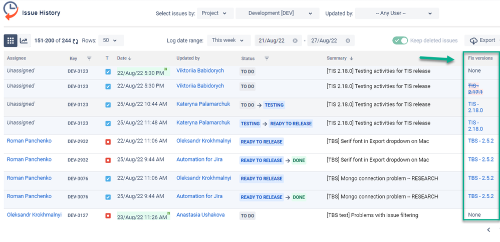500x242 pixels.
Task: Open Oleksandr Krokhmalnyi updater link for DEV-2932
Action: point(204,140)
